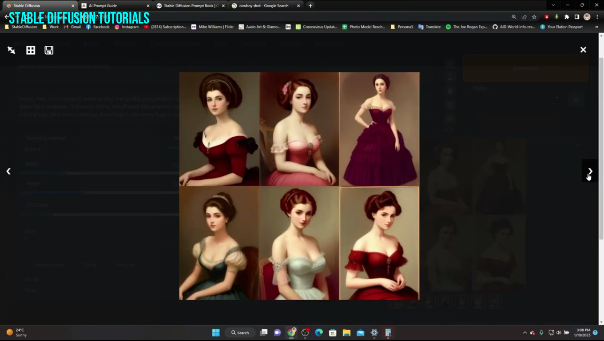The image size is (604, 341).
Task: Open the YouTube Subscriptions bookmark
Action: tap(165, 27)
